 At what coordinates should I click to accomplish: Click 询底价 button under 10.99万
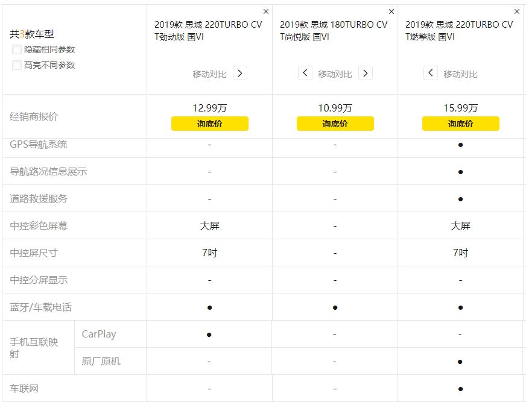[x=335, y=124]
